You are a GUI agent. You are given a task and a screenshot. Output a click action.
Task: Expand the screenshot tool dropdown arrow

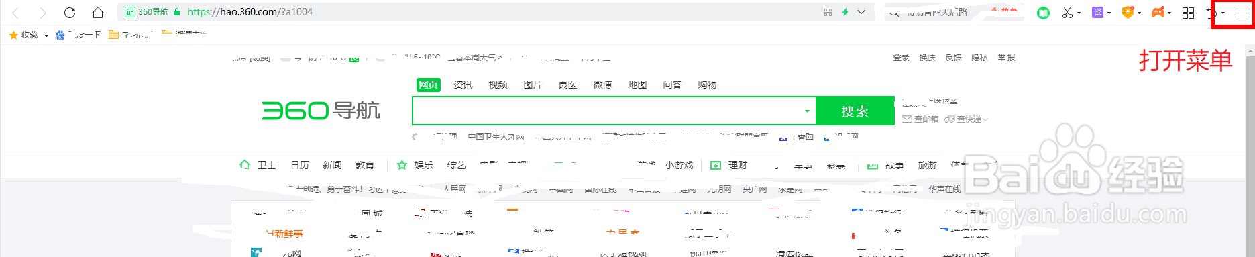(1079, 13)
